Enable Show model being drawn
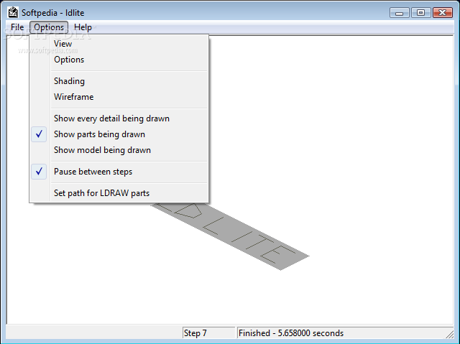This screenshot has height=344, width=460. 119,150
